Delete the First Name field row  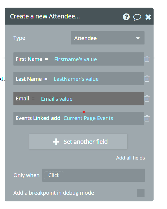tap(147, 59)
